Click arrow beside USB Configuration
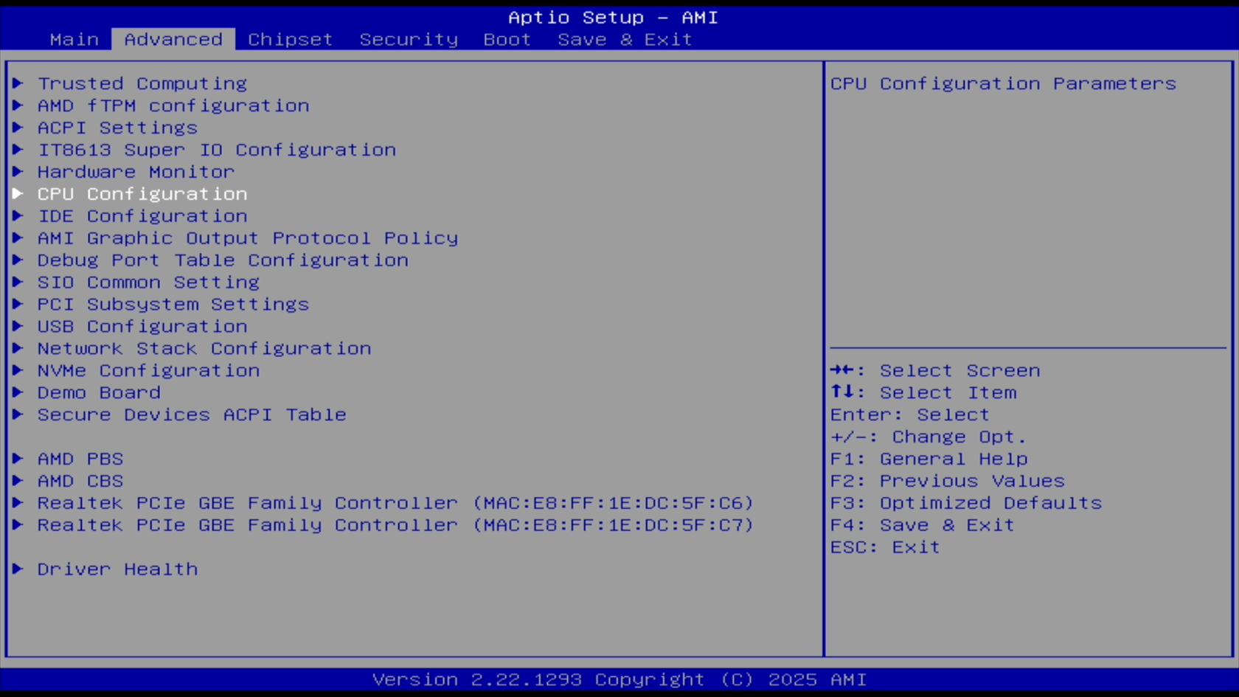1239x697 pixels. [18, 326]
